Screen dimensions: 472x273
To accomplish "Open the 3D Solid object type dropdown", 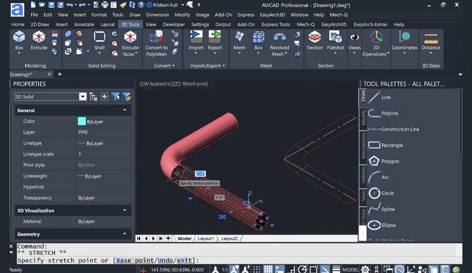I will point(82,96).
